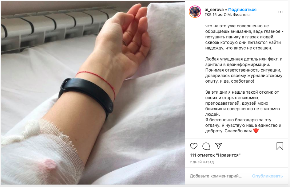Open the location ГКБ 15 им О.М. Филатова
Screen dimensions: 290x187
click(x=228, y=15)
